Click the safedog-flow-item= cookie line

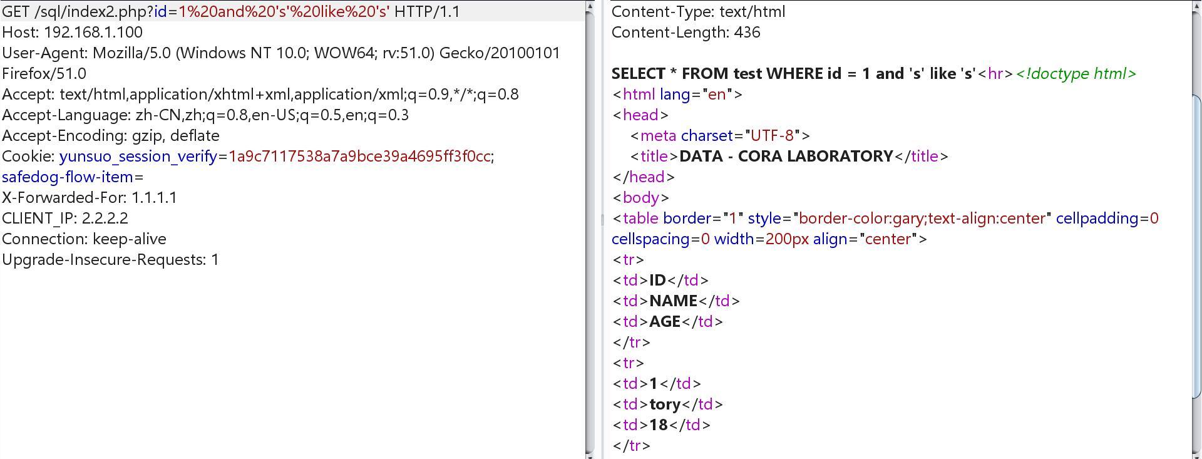[73, 177]
